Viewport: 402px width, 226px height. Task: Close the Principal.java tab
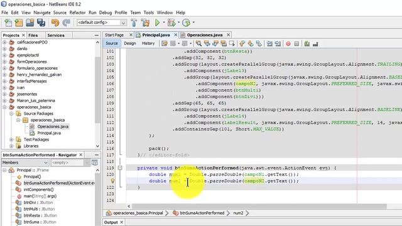click(176, 35)
